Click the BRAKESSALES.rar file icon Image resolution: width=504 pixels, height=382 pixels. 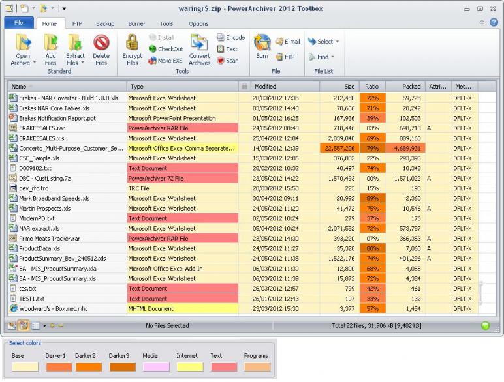[13, 128]
